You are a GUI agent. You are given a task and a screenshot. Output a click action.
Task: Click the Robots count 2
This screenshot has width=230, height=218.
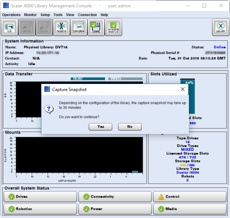point(187,180)
